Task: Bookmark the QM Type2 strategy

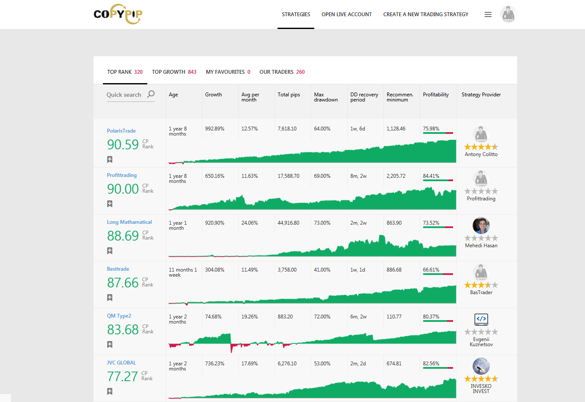Action: pos(110,344)
